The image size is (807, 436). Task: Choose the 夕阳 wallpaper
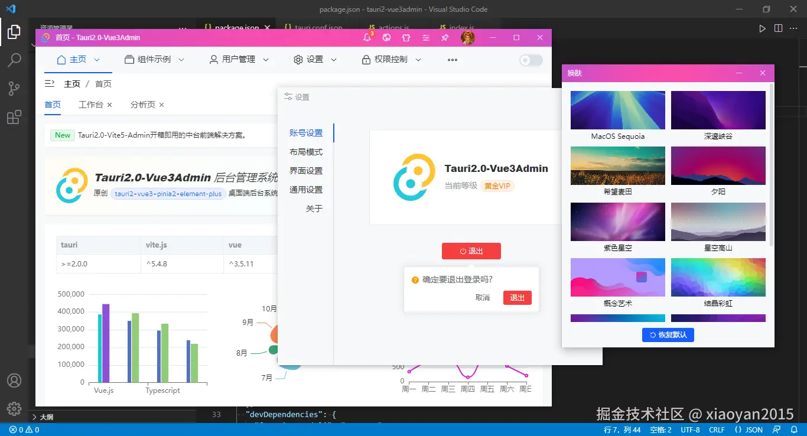[718, 165]
